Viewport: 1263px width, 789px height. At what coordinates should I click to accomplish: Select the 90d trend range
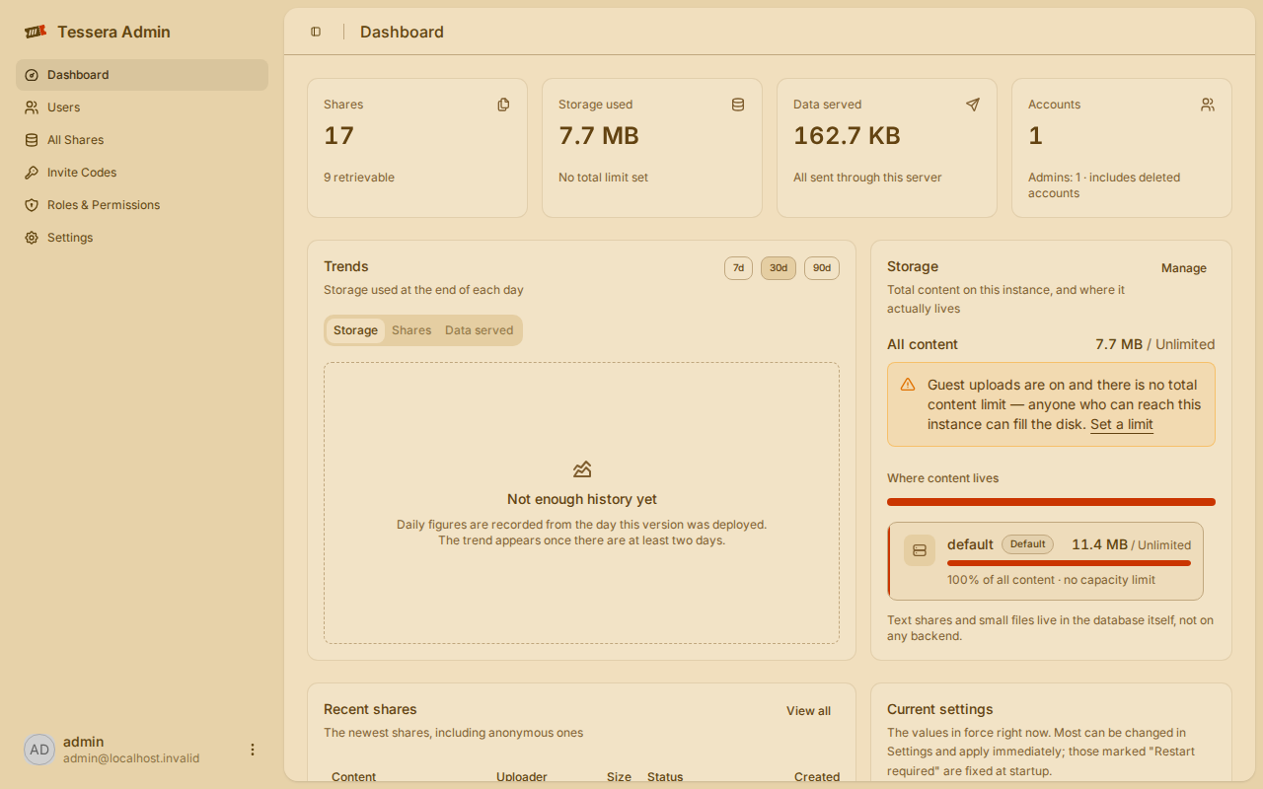click(822, 268)
